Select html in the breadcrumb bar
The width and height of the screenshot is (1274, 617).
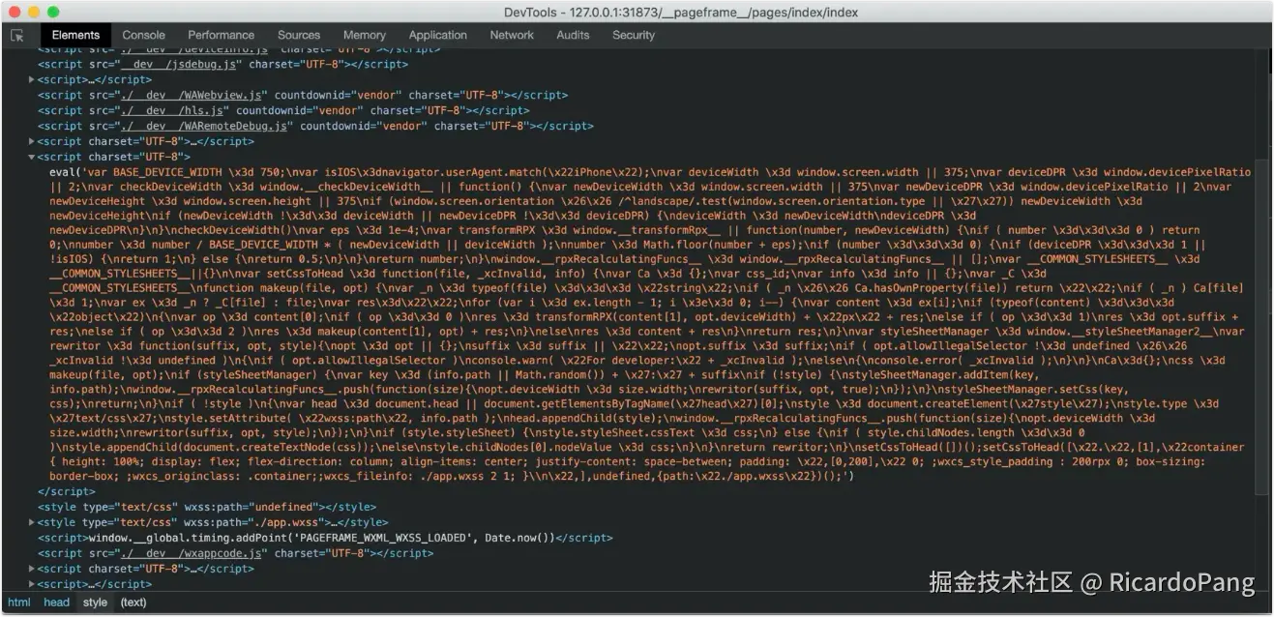(19, 602)
